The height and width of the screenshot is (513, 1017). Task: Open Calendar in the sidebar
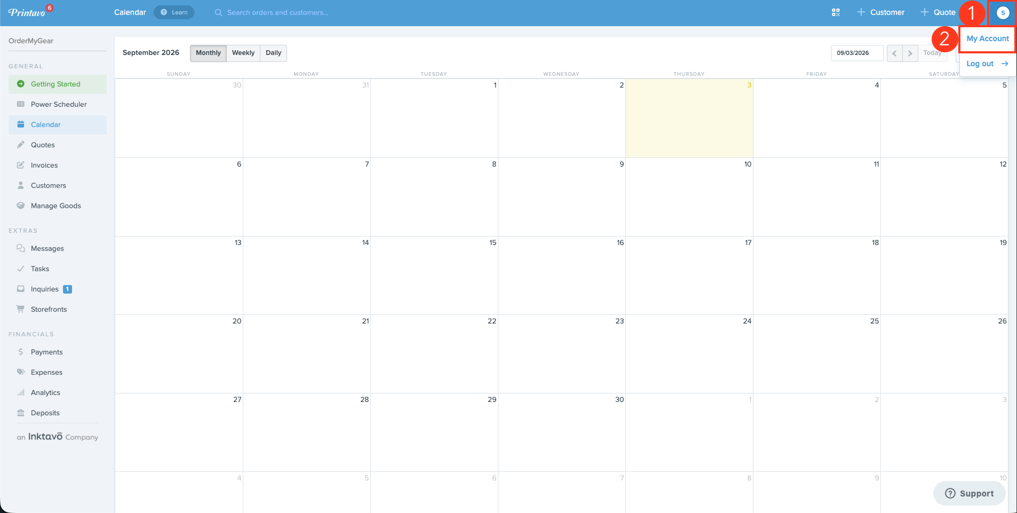[58, 124]
